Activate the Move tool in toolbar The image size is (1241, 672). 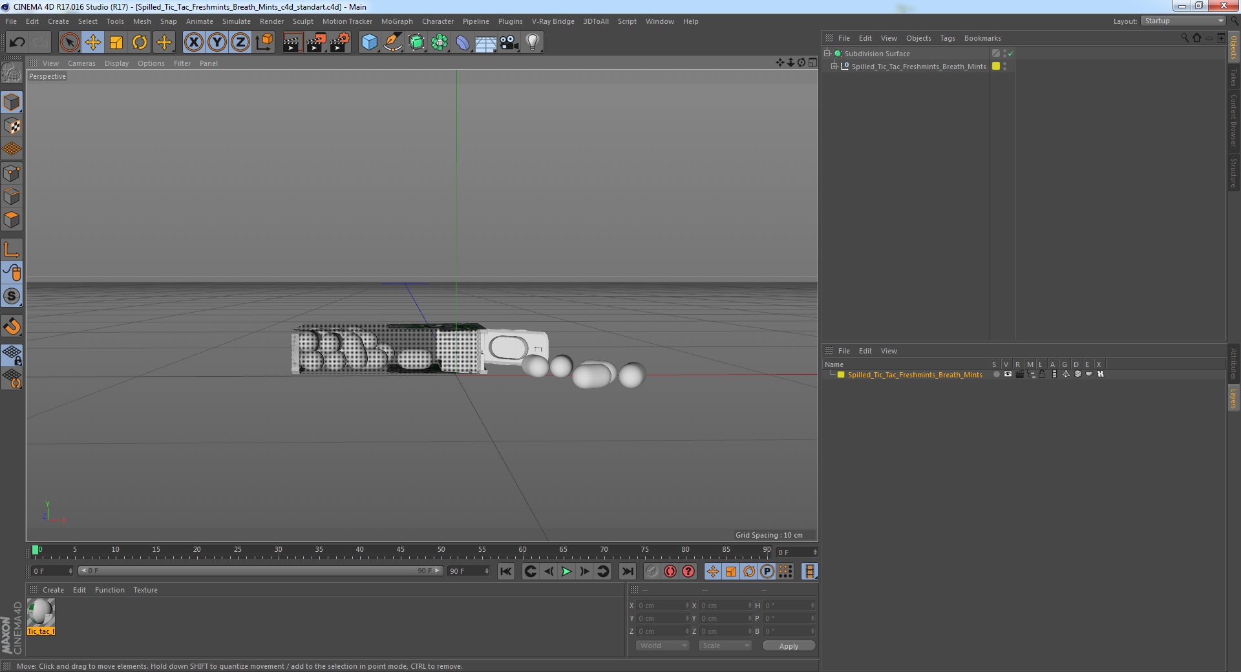[92, 43]
